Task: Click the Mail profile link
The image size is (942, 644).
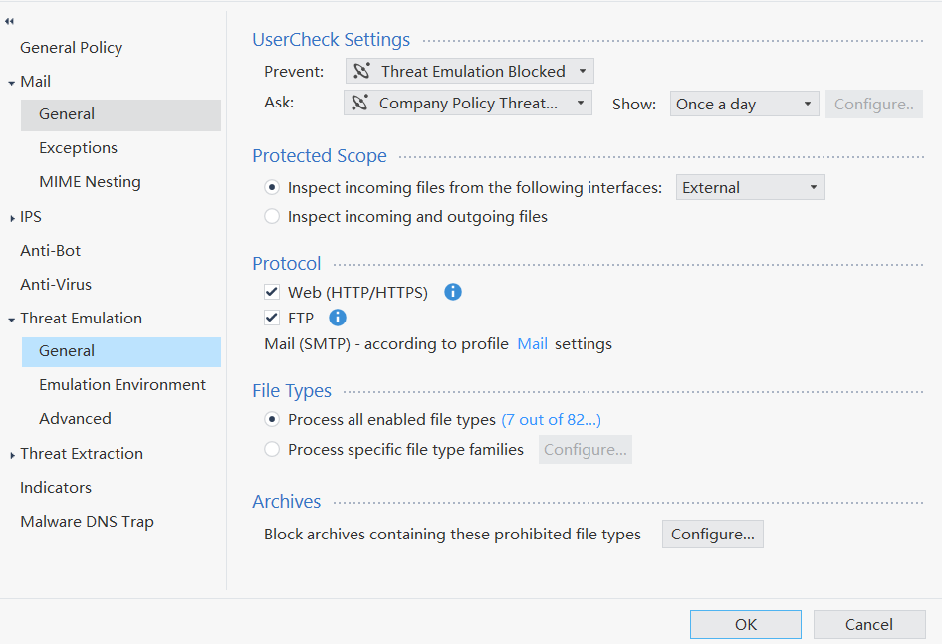Action: tap(532, 344)
